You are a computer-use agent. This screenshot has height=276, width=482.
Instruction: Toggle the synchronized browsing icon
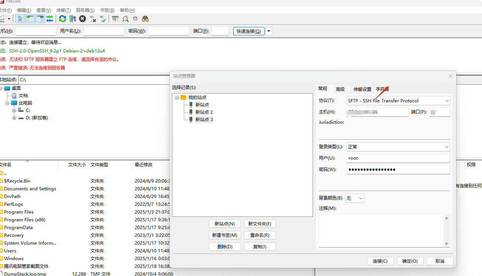point(135,19)
